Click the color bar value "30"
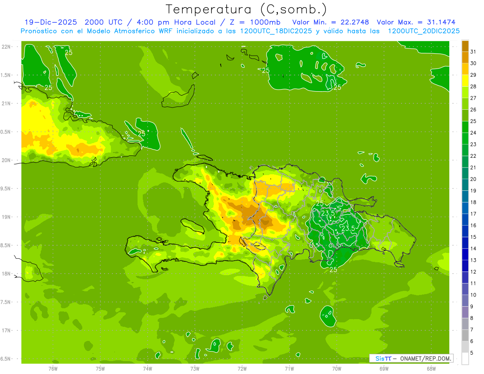Screen dimensions: 484x374 pos(474,63)
